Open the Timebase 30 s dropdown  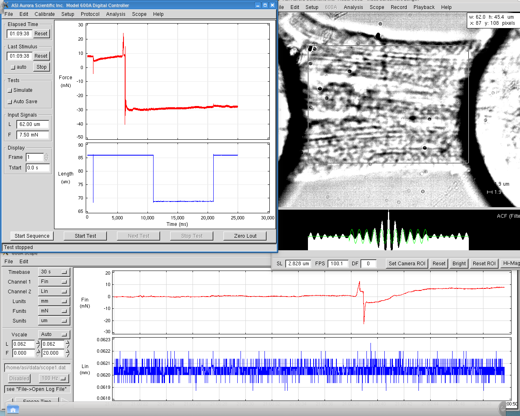54,272
